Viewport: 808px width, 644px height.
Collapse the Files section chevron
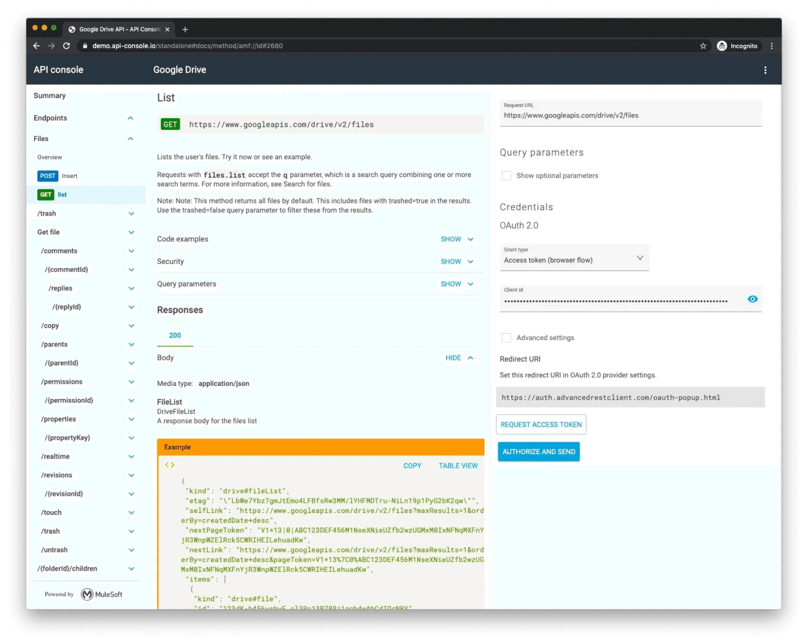tap(130, 139)
